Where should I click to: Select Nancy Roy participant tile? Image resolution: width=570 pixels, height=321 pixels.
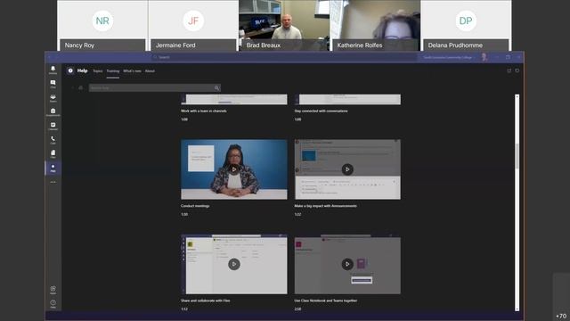(x=102, y=26)
